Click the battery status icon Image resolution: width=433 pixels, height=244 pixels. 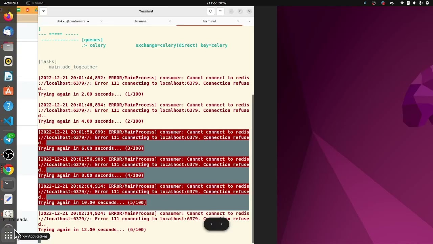coord(427,3)
